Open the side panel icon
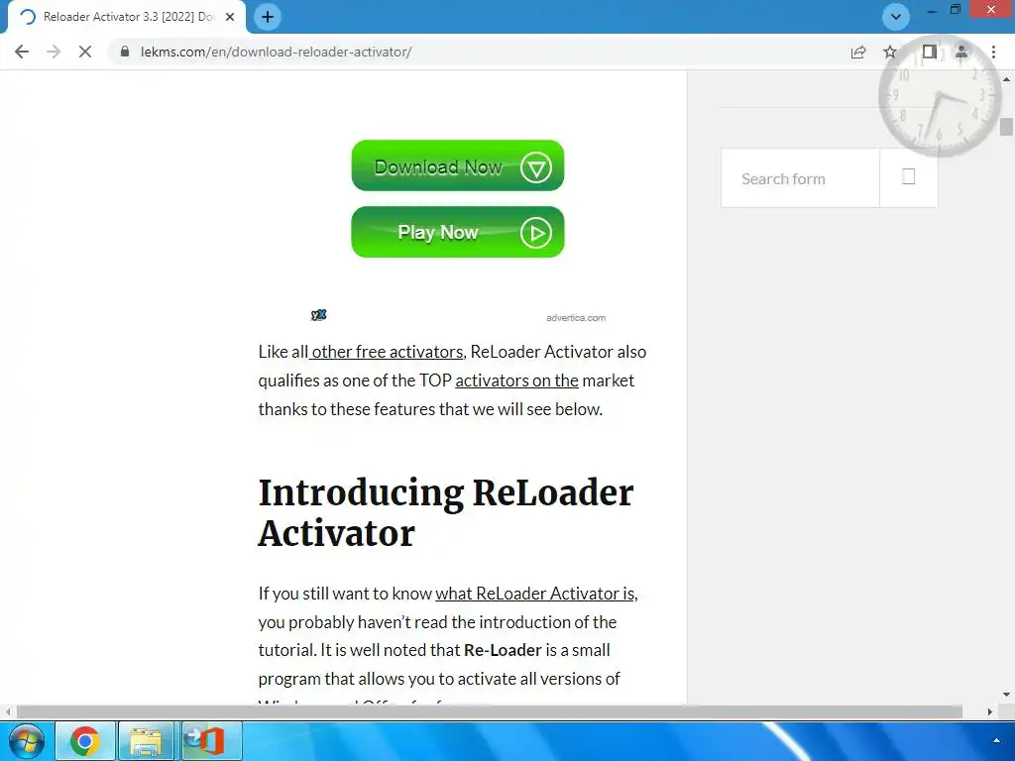Screen dimensions: 1015x761 click(x=929, y=52)
